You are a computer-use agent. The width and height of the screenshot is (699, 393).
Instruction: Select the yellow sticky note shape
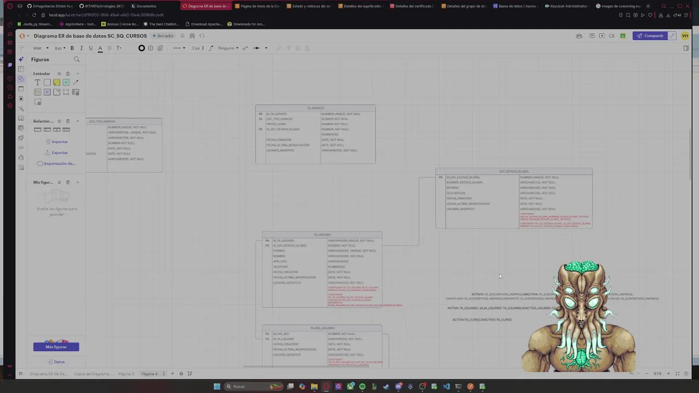57,82
